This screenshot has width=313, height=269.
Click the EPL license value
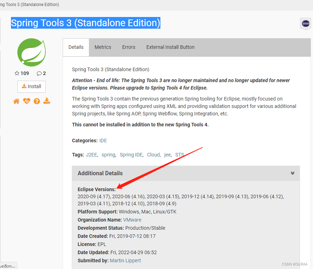click(x=102, y=245)
